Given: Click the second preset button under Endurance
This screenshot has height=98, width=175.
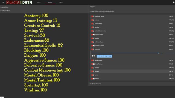Looking at the screenshot, I should click(101, 56).
